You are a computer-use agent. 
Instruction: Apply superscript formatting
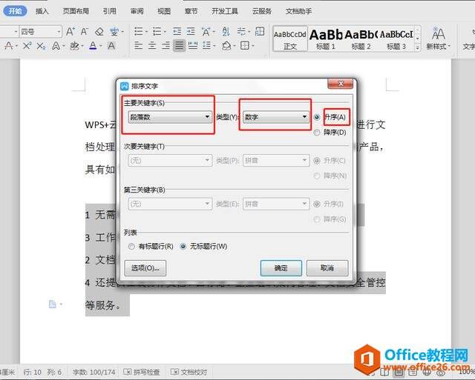[x=27, y=46]
